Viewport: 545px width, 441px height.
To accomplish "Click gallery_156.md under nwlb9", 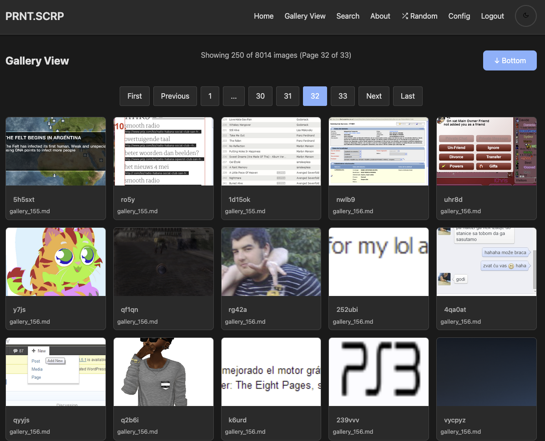I will click(x=353, y=211).
